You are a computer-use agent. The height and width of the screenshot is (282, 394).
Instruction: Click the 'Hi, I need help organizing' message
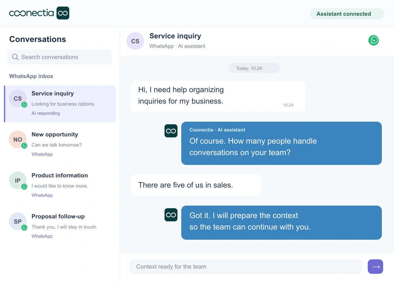(218, 96)
